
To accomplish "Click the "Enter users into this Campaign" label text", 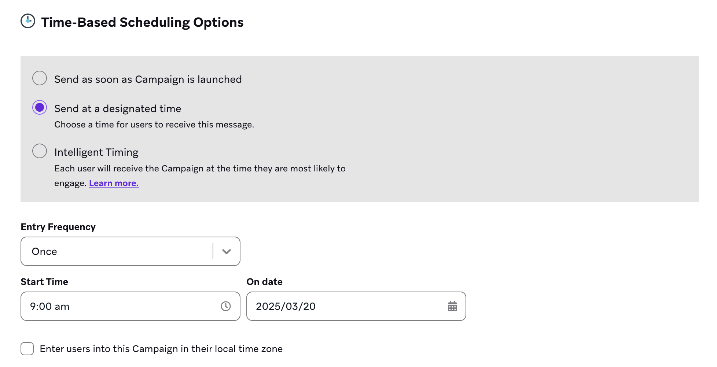I will (x=161, y=349).
